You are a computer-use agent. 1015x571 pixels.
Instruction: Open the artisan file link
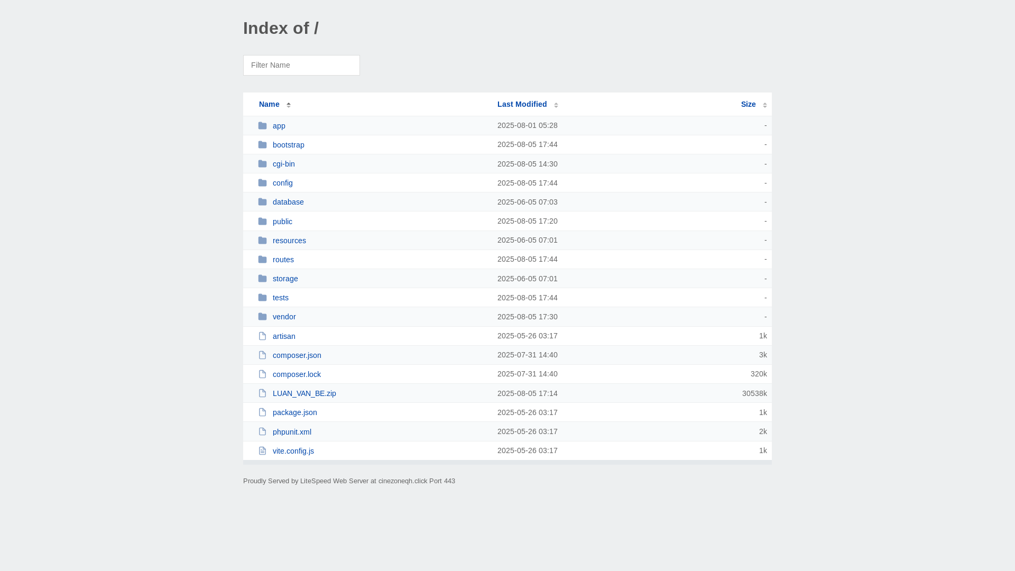point(284,336)
